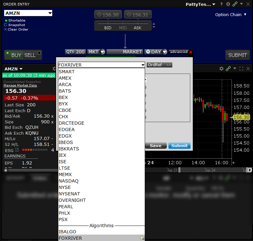The height and width of the screenshot is (241, 253).
Task: Click BID on the price slider
Action: point(108,28)
